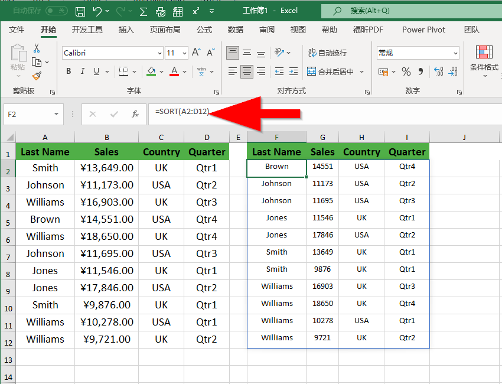Align text to the left
Viewport: 502px width, 384px height.
point(233,71)
